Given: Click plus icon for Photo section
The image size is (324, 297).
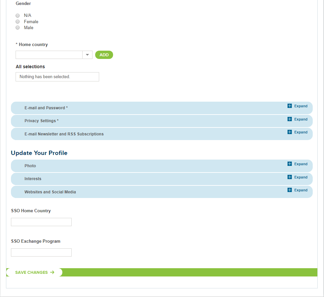Looking at the screenshot, I should click(290, 164).
